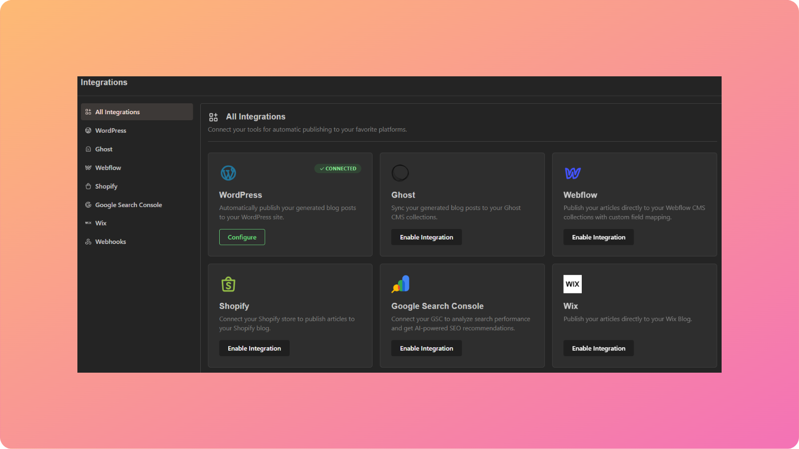Enable Integration for Ghost
This screenshot has height=449, width=799.
point(426,237)
